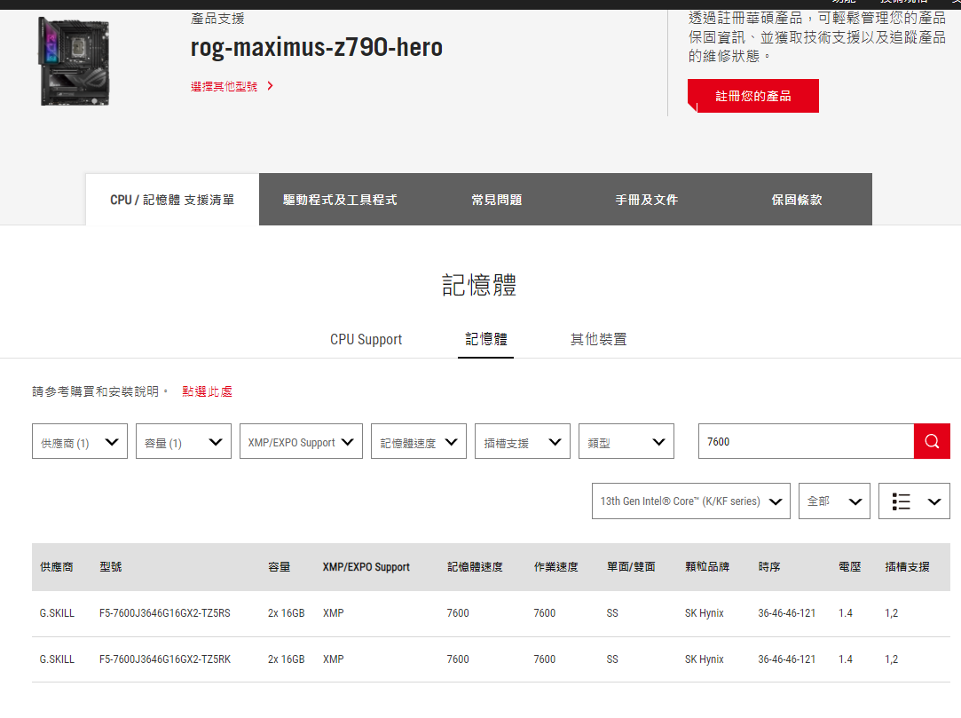Click G.SKILL in the TZ5RS row

pos(57,613)
